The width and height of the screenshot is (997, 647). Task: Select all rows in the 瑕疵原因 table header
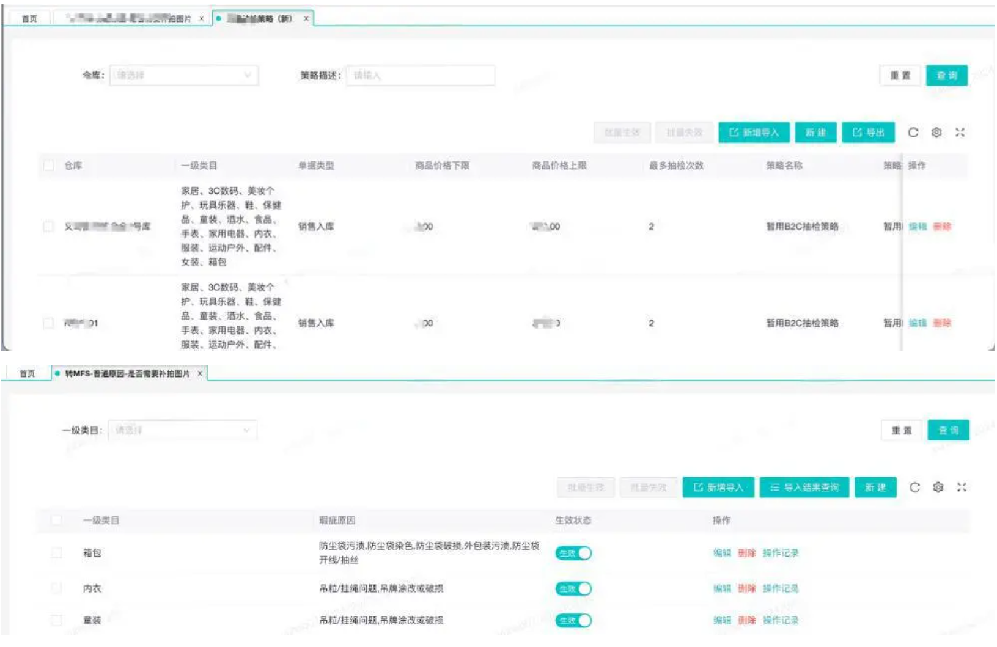tap(56, 520)
